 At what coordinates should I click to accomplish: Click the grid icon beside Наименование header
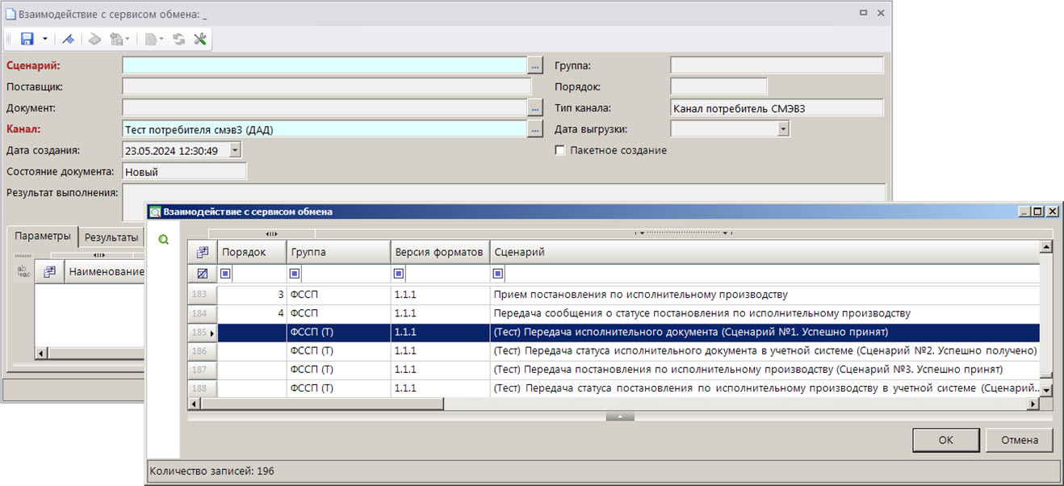49,272
